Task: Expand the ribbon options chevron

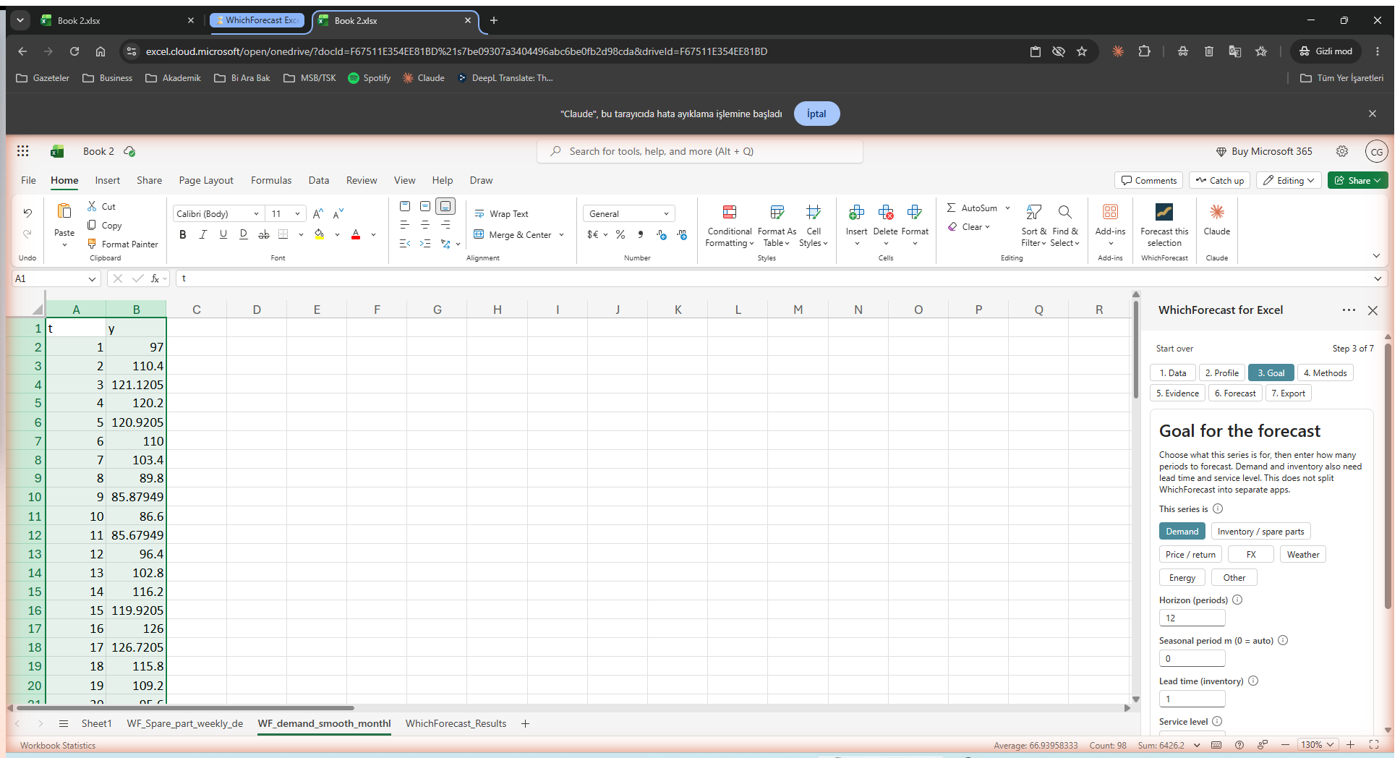Action: pyautogui.click(x=1376, y=255)
